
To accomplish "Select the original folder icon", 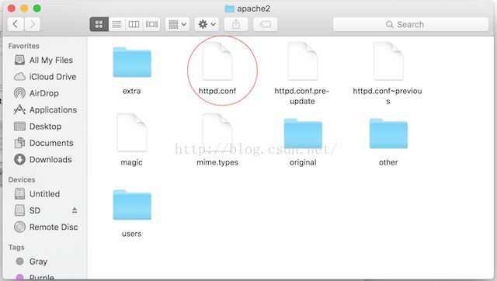I will 303,134.
